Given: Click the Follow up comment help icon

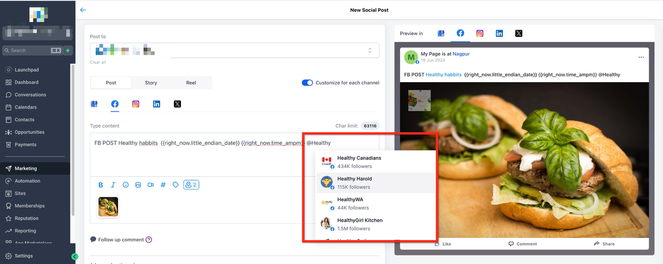Looking at the screenshot, I should (149, 240).
